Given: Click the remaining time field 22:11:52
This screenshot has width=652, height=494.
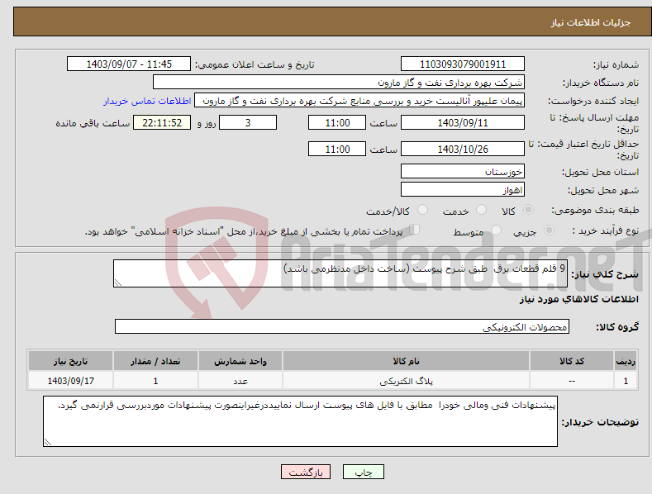Looking at the screenshot, I should pyautogui.click(x=162, y=122).
